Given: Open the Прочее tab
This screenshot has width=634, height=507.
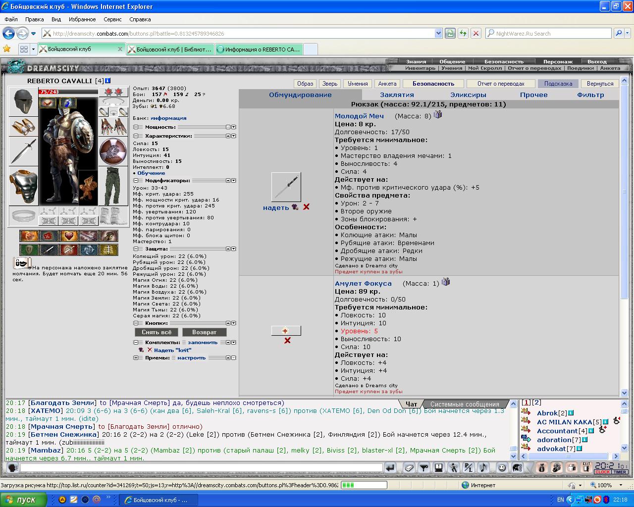Looking at the screenshot, I should 533,95.
